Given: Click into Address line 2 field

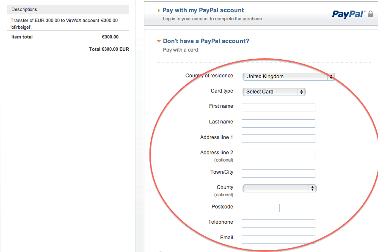Looking at the screenshot, I should coord(279,154).
